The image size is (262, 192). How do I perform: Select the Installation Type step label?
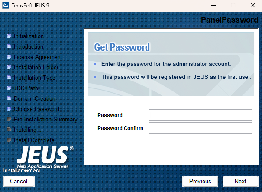click(x=35, y=78)
